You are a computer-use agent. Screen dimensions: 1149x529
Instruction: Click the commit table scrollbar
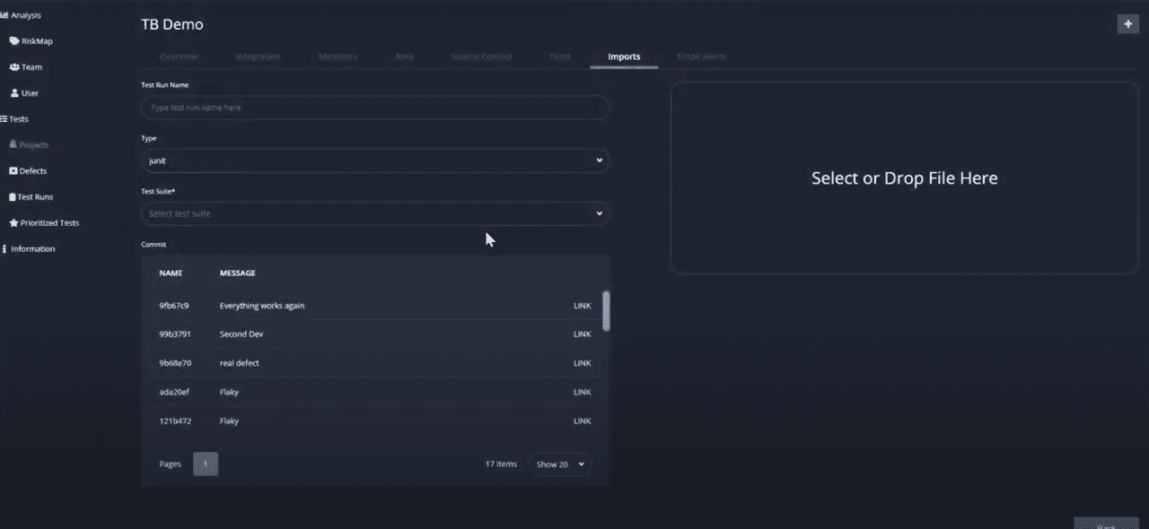[x=606, y=310]
